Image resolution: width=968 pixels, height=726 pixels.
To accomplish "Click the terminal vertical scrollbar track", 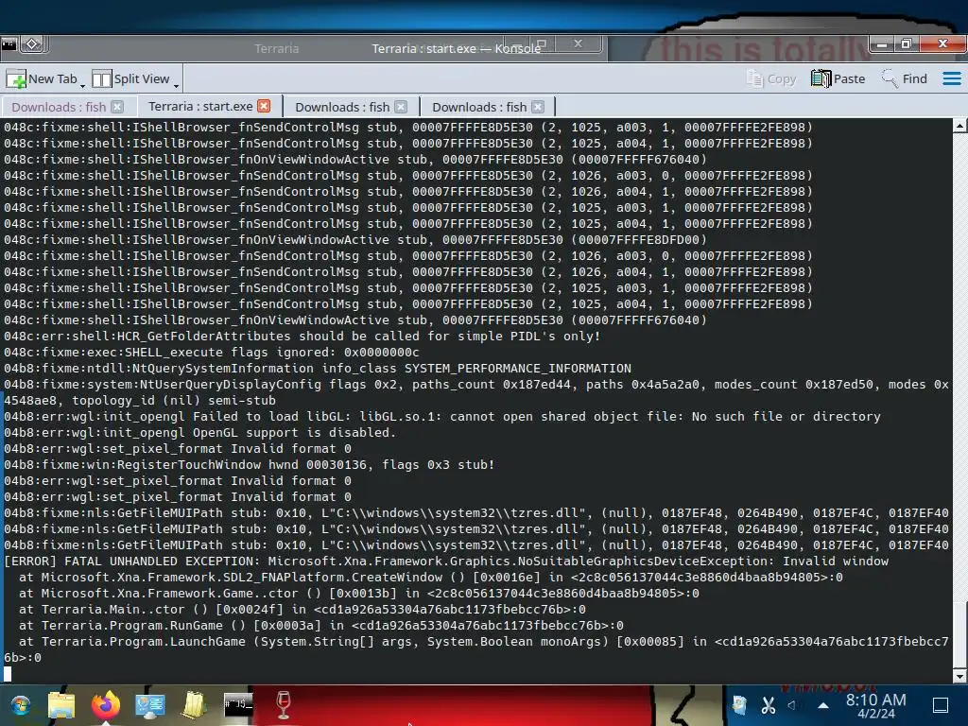I will (959, 401).
